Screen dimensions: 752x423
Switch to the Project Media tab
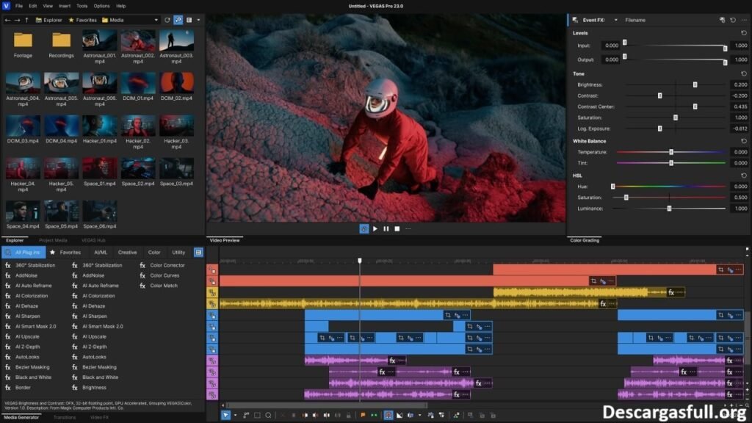(x=53, y=240)
